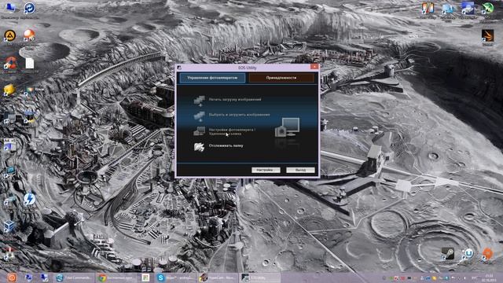Click the Настройки button in EOS Utility
This screenshot has width=503, height=283.
(x=266, y=170)
